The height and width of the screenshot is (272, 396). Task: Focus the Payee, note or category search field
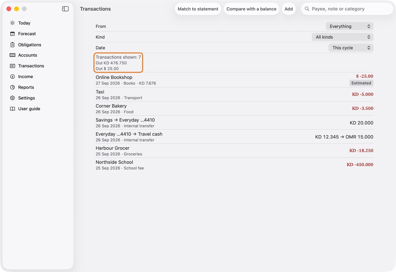click(347, 9)
